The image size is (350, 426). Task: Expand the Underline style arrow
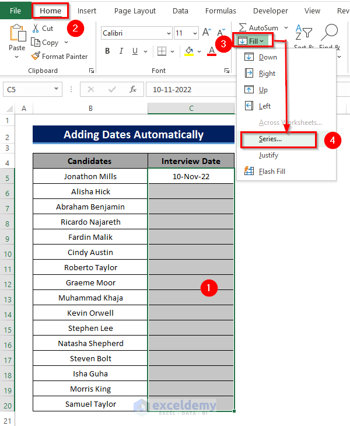(145, 51)
